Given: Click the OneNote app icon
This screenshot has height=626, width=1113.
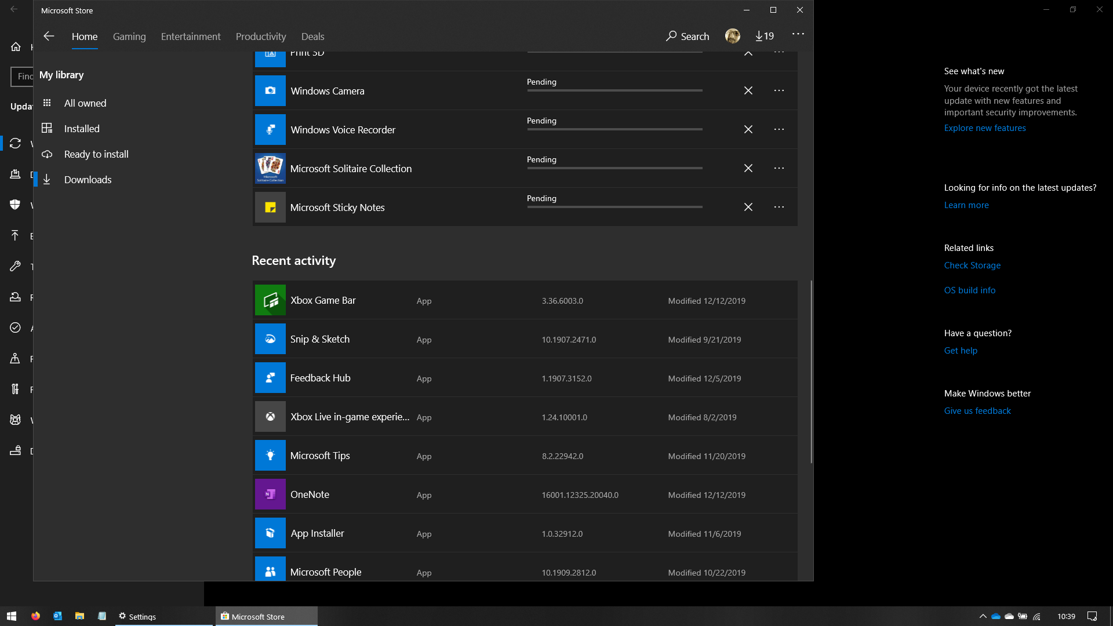Looking at the screenshot, I should click(270, 494).
